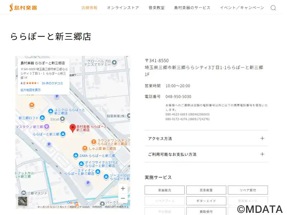Zoom out on the map
This screenshot has height=215, width=287.
[123, 198]
